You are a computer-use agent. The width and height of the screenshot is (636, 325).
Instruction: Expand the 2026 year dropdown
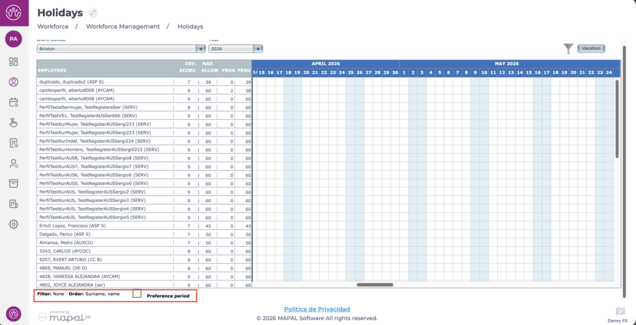click(x=258, y=48)
